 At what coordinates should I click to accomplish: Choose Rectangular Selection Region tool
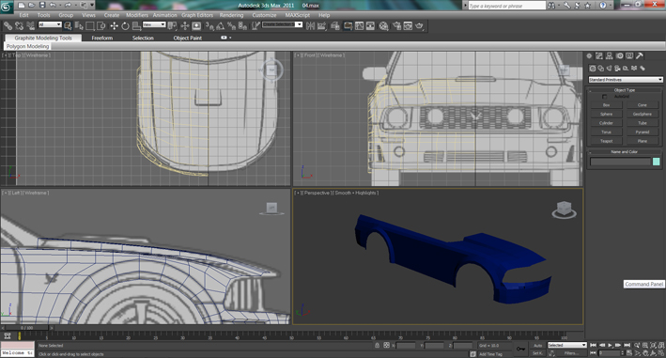(90, 26)
